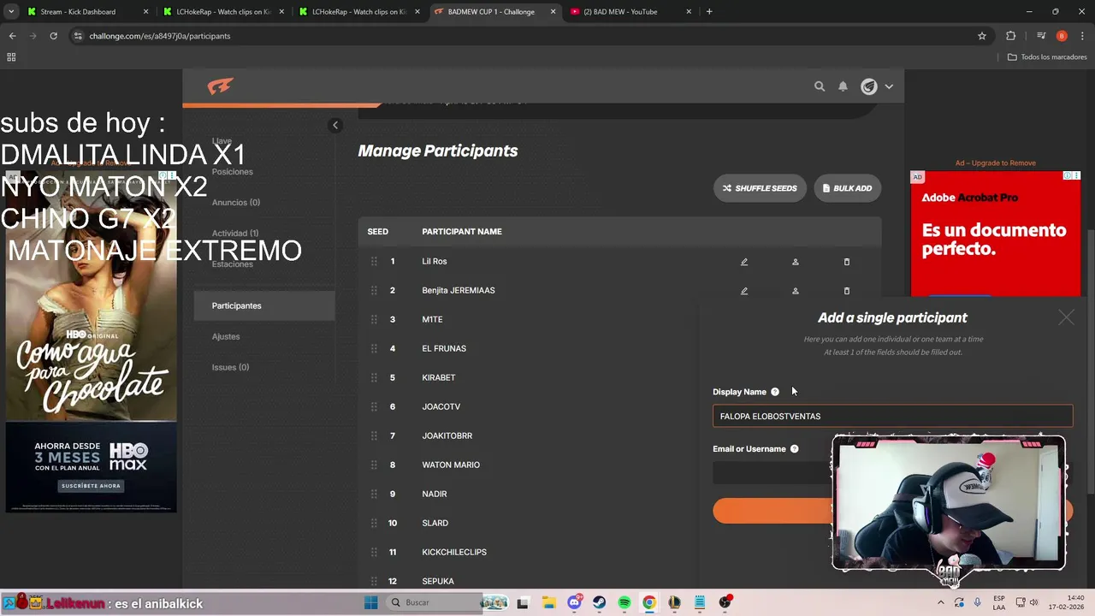Open the tab search dropdown arrow
The height and width of the screenshot is (616, 1095).
pos(10,12)
